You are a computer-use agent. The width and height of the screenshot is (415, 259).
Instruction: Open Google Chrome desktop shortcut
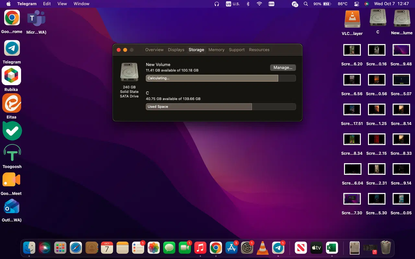tap(12, 18)
